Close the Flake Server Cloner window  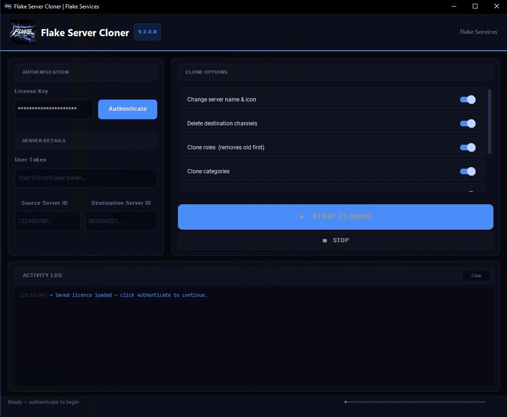496,6
